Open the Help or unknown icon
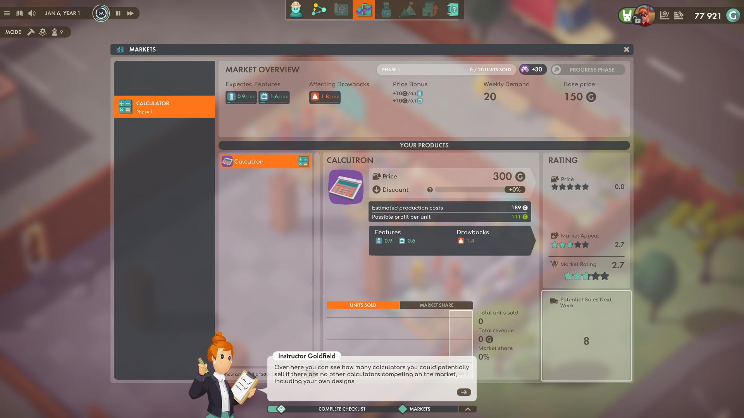The image size is (744, 418). click(453, 10)
